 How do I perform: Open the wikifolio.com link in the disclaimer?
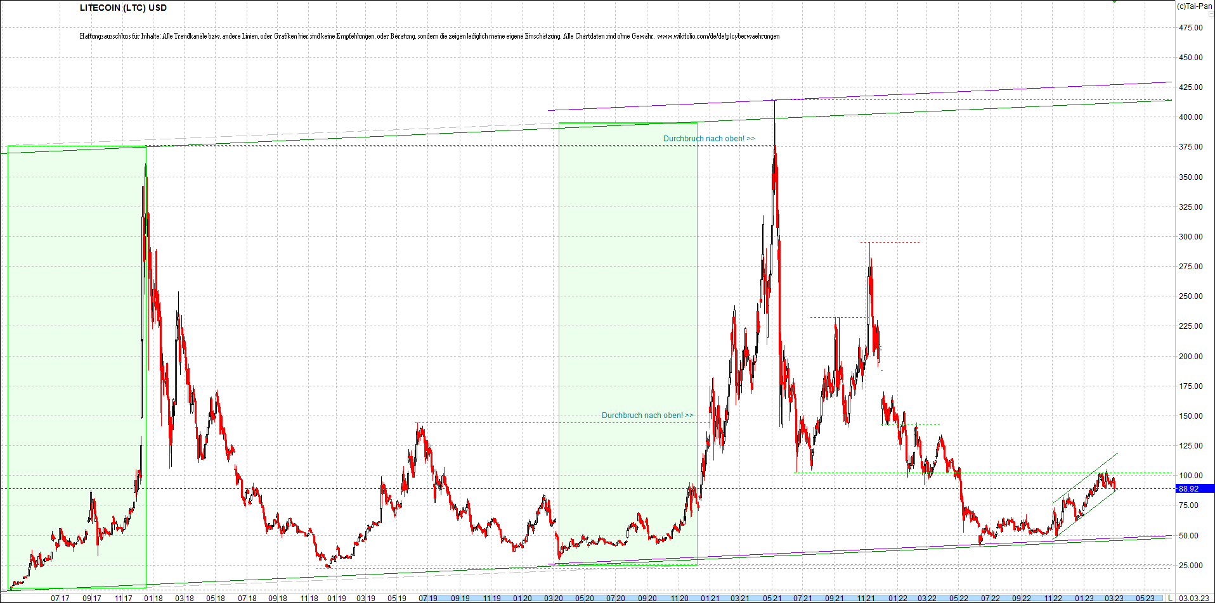(718, 36)
